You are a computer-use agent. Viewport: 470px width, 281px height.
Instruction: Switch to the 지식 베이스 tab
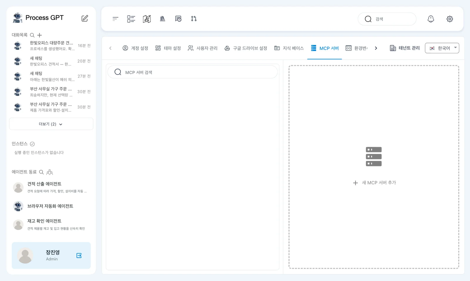tap(289, 48)
